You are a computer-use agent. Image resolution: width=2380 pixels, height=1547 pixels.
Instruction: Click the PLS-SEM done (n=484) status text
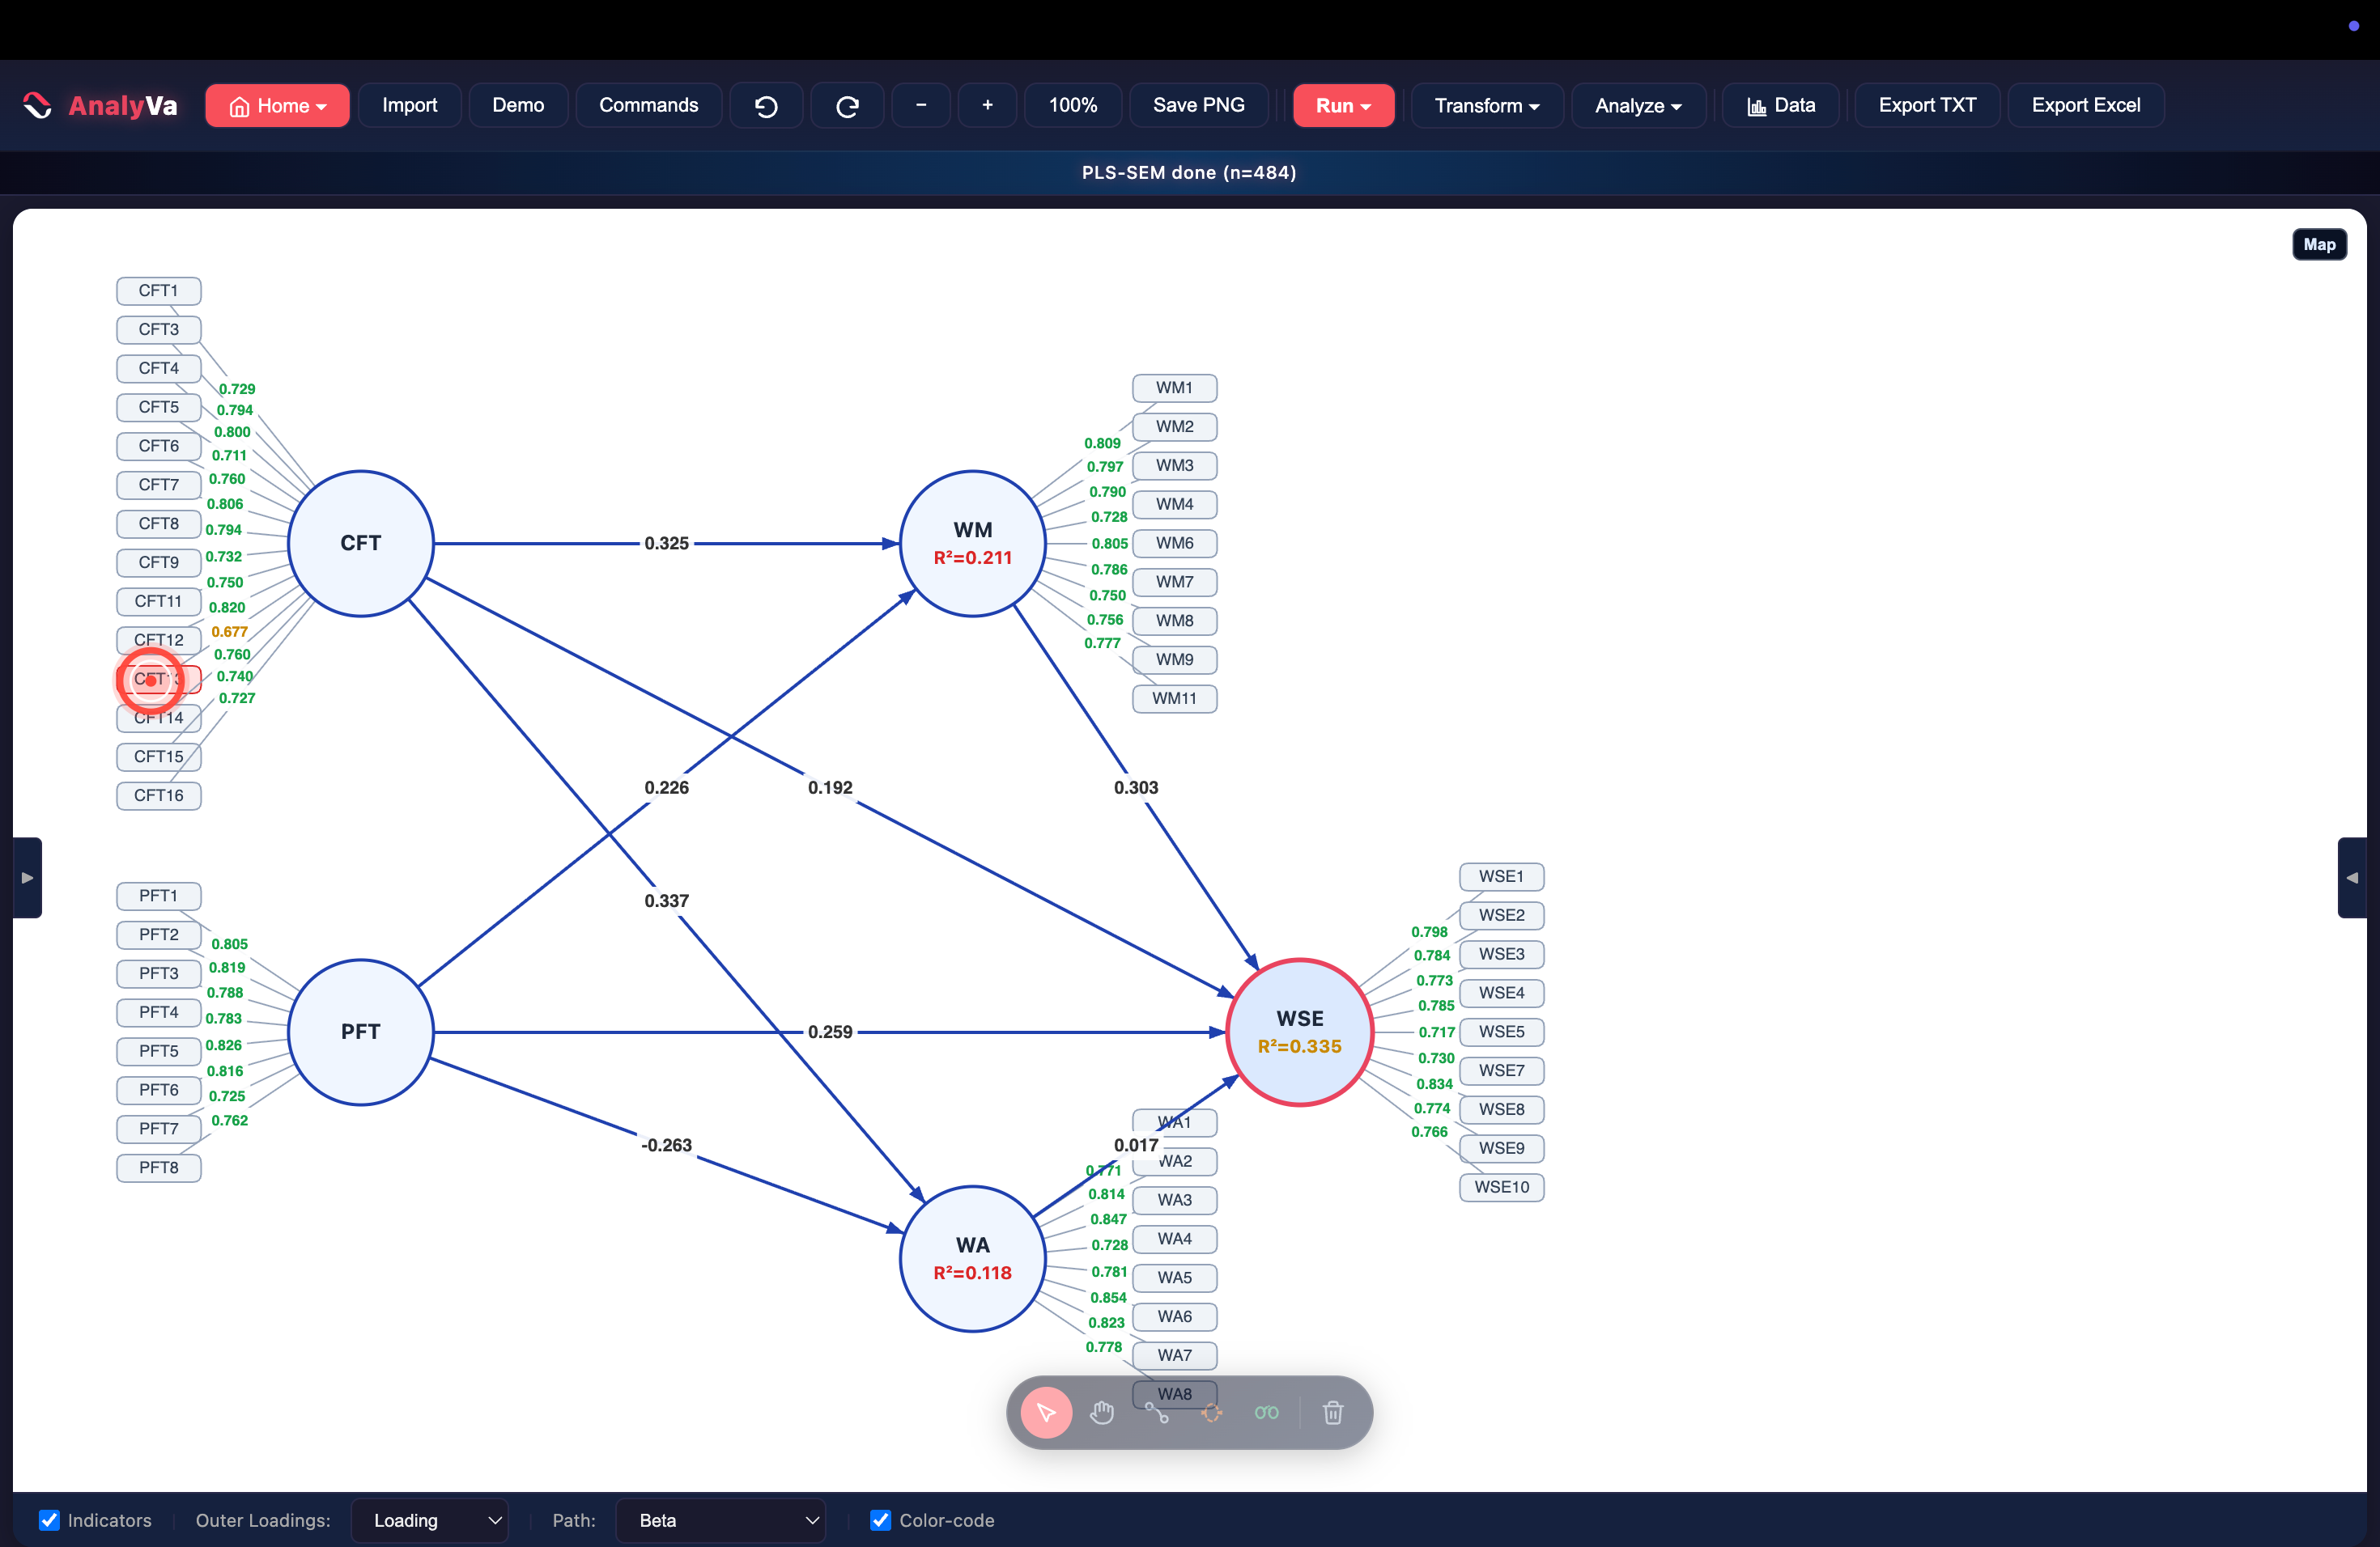pos(1189,173)
